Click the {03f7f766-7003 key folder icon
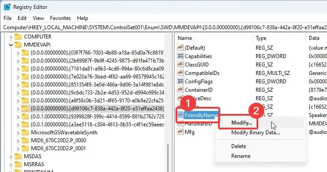327x172 pixels. (25, 53)
